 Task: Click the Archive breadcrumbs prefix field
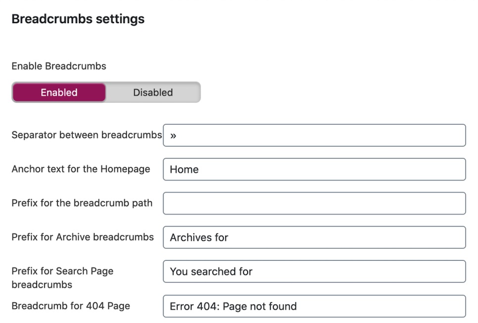click(x=315, y=237)
